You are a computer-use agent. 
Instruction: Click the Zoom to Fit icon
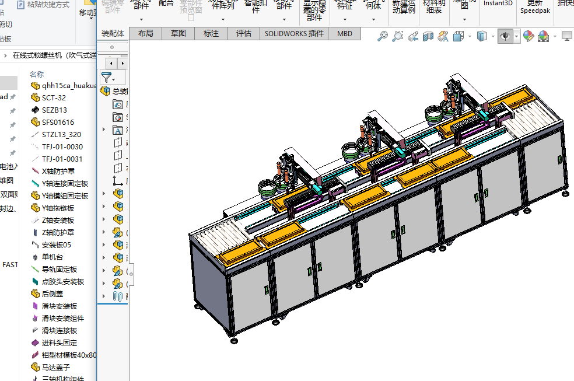click(383, 37)
